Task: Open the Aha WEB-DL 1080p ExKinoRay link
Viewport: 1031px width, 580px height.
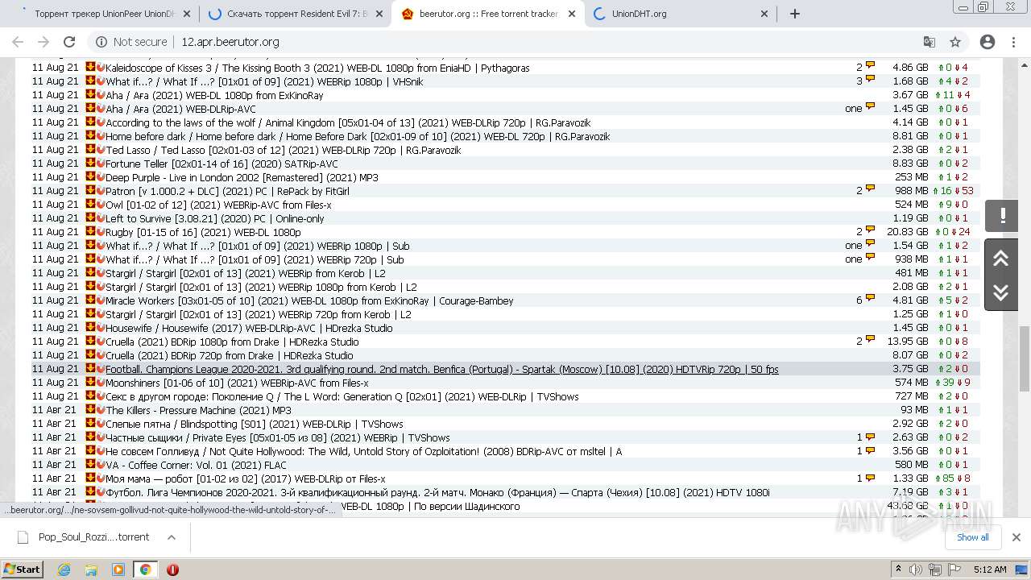Action: pos(214,95)
